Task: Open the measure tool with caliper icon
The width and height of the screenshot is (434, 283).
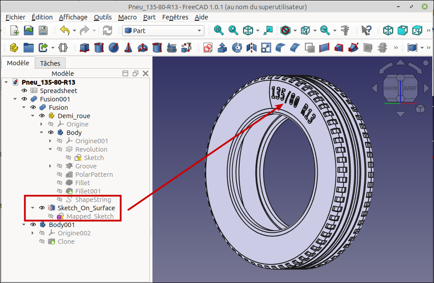Action: 345,30
